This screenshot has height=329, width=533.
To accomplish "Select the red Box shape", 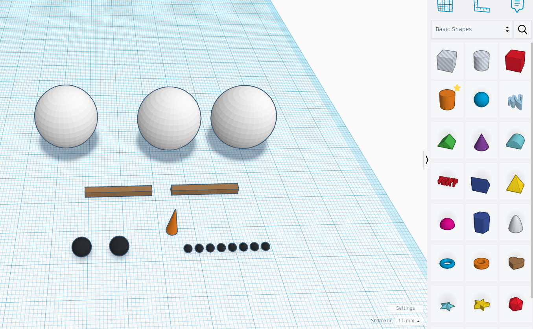I will click(515, 61).
